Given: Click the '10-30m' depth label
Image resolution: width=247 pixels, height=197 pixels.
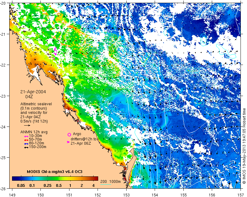Looking at the screenshot, I should [36, 136].
